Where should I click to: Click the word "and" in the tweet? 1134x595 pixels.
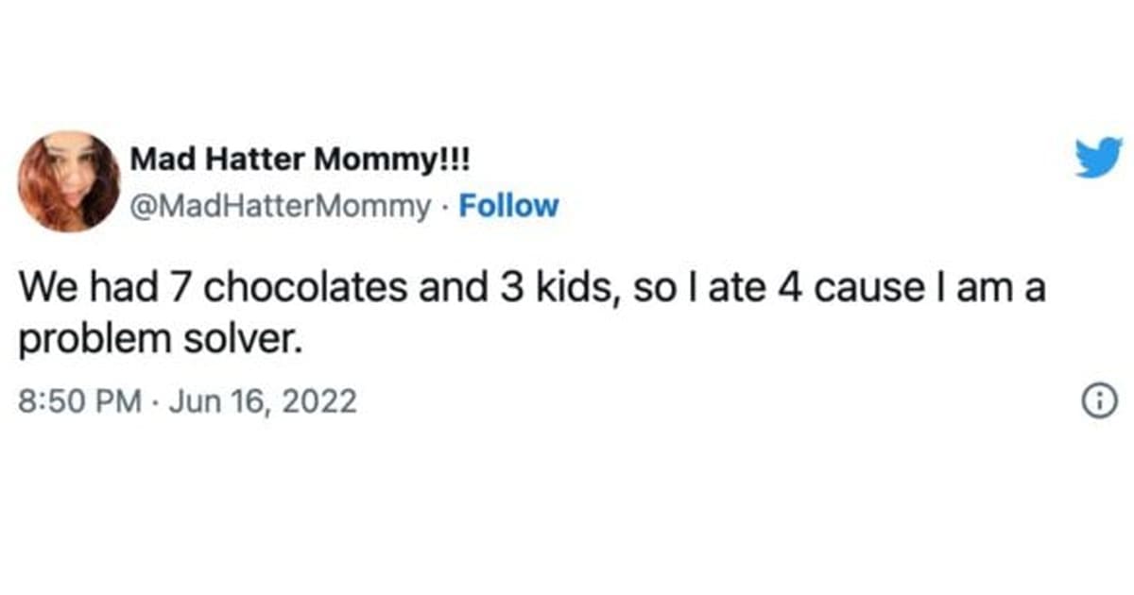pyautogui.click(x=446, y=289)
